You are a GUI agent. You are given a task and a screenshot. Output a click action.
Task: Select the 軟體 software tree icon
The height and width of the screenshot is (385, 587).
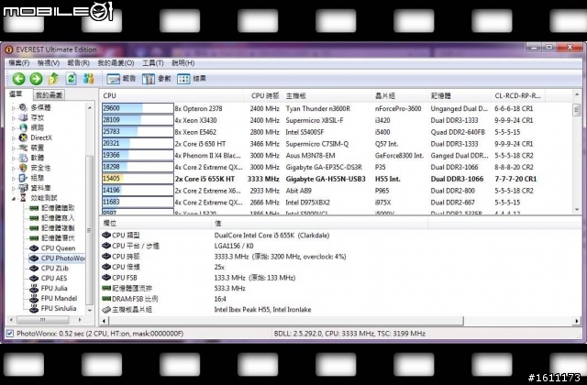click(x=23, y=158)
